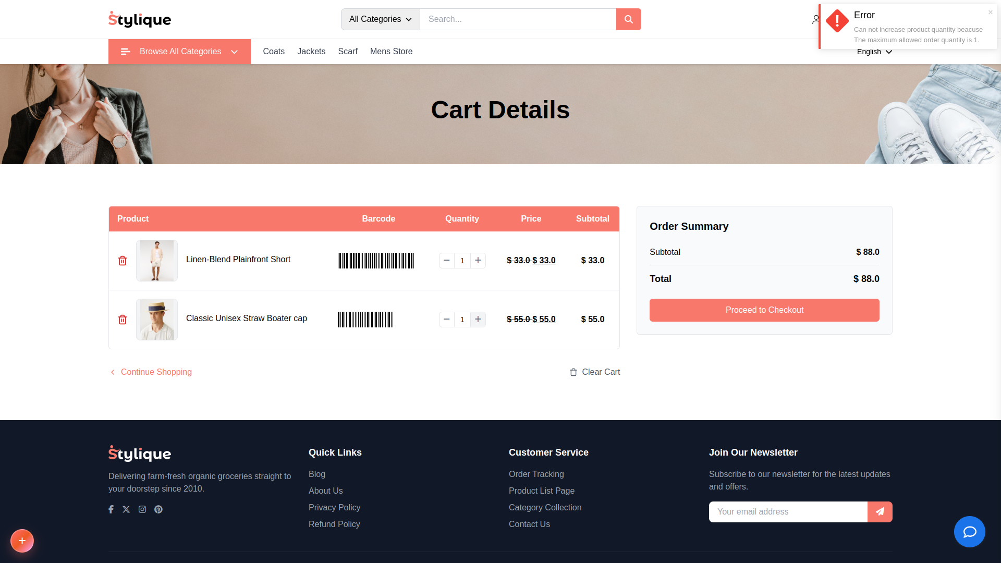
Task: Go to Scarf category
Action: (x=348, y=52)
